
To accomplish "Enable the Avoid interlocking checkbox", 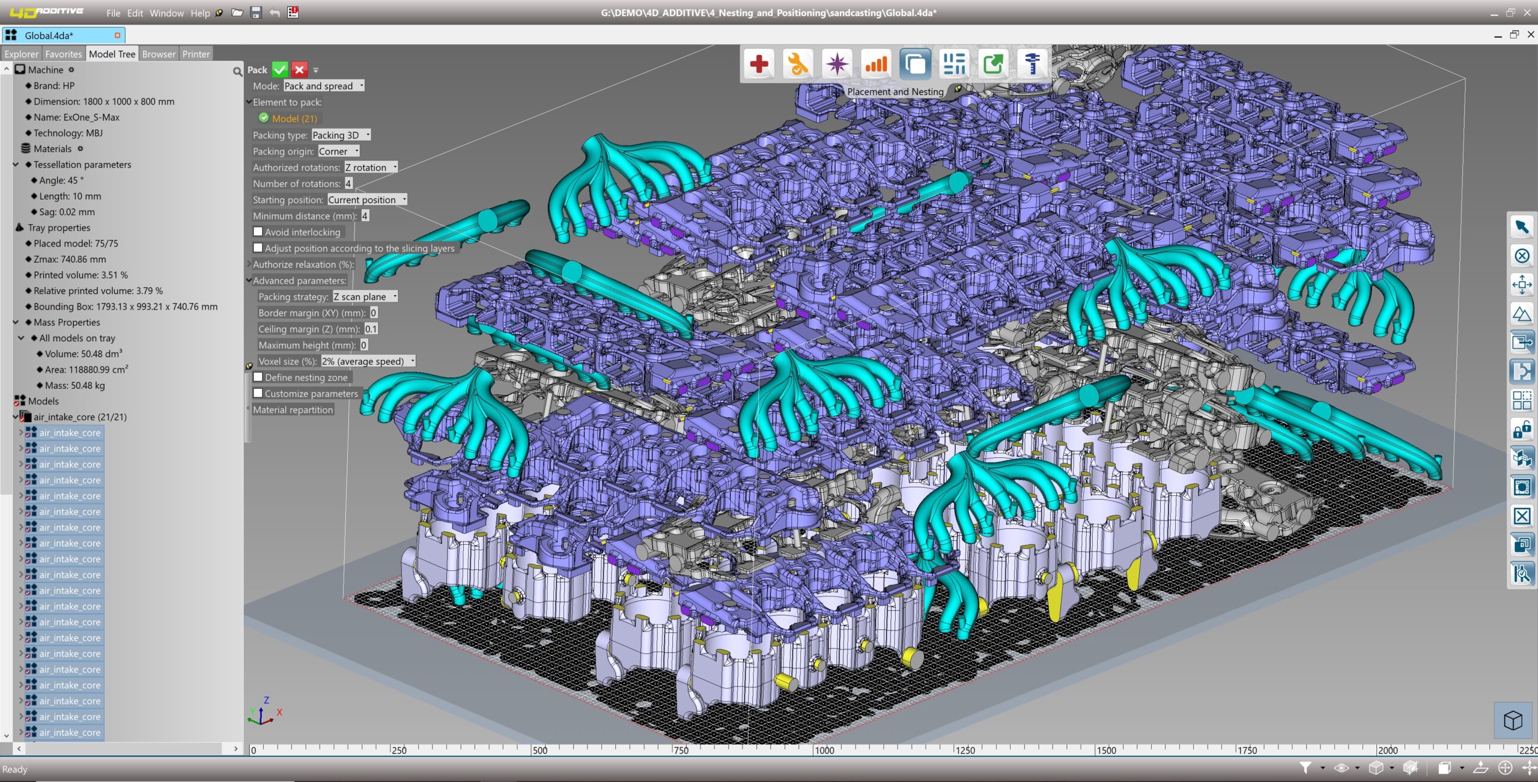I will coord(258,231).
